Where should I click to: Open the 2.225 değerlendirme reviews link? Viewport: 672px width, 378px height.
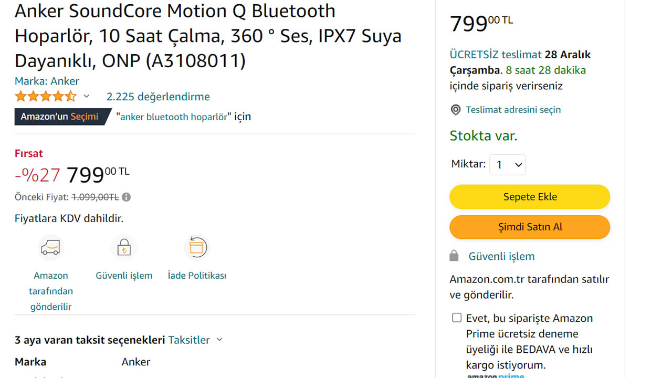[158, 97]
